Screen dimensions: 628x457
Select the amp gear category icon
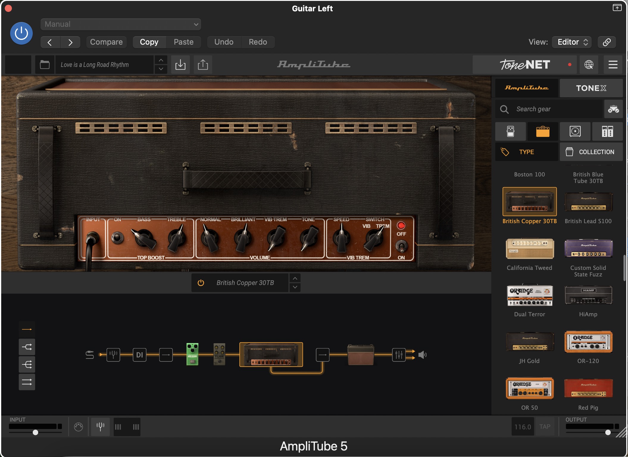click(x=543, y=131)
